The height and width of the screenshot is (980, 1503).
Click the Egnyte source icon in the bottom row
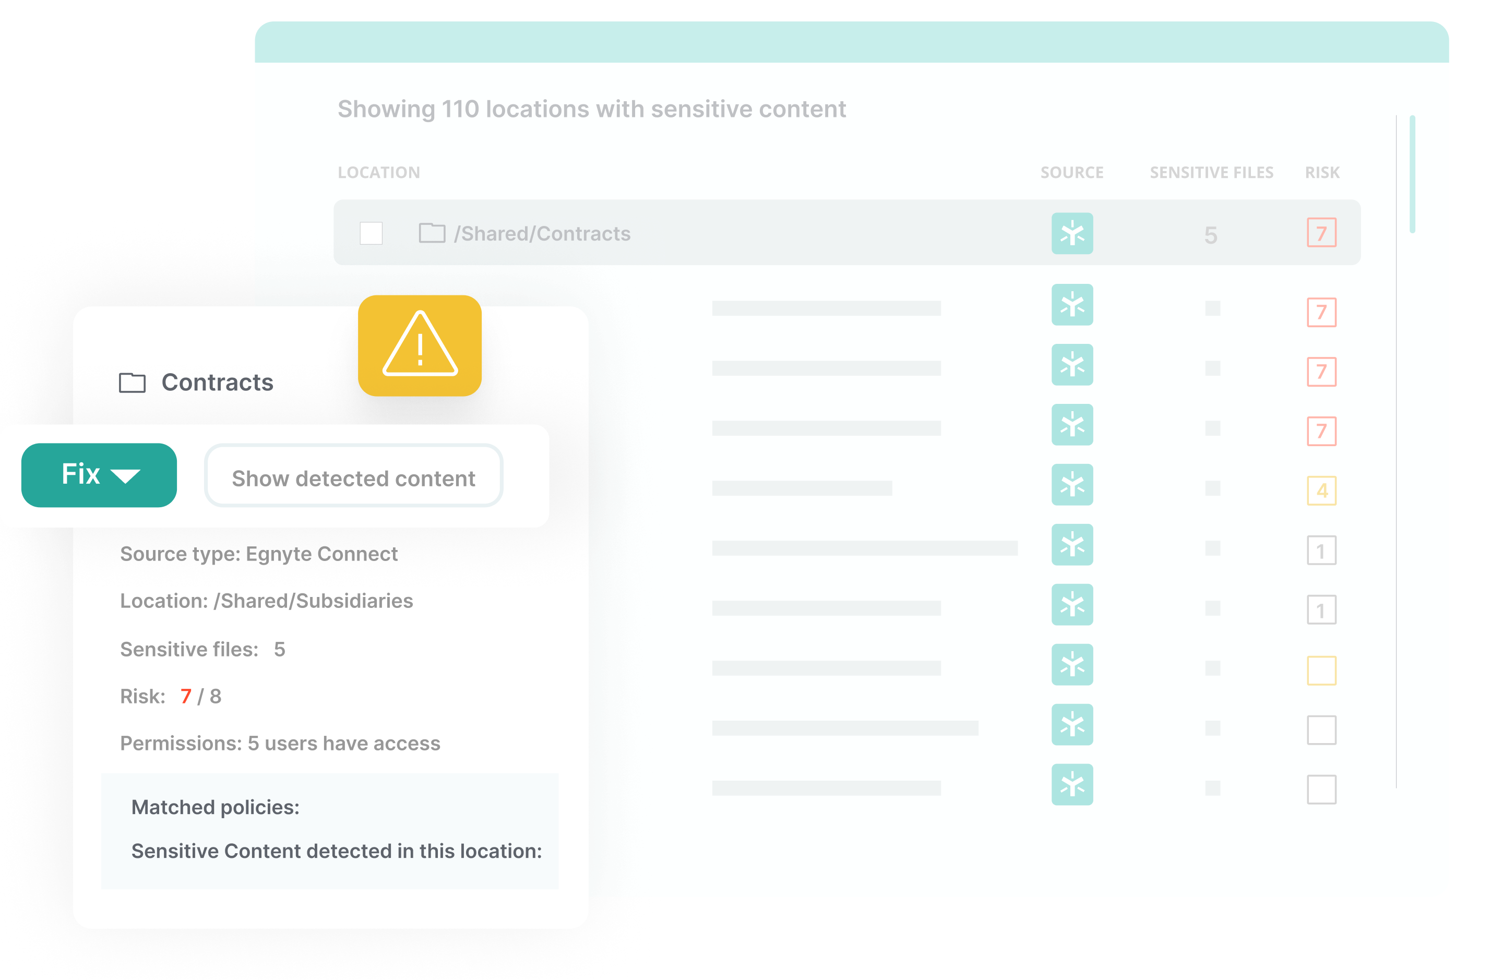(1072, 785)
